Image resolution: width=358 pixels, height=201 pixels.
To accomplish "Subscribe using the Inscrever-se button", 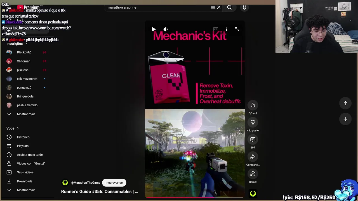I will [x=114, y=183].
